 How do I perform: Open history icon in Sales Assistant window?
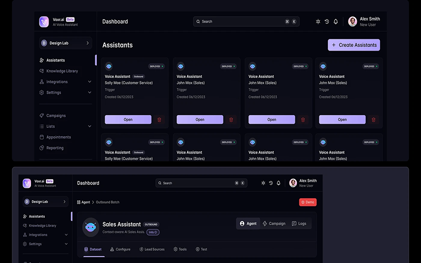click(271, 183)
